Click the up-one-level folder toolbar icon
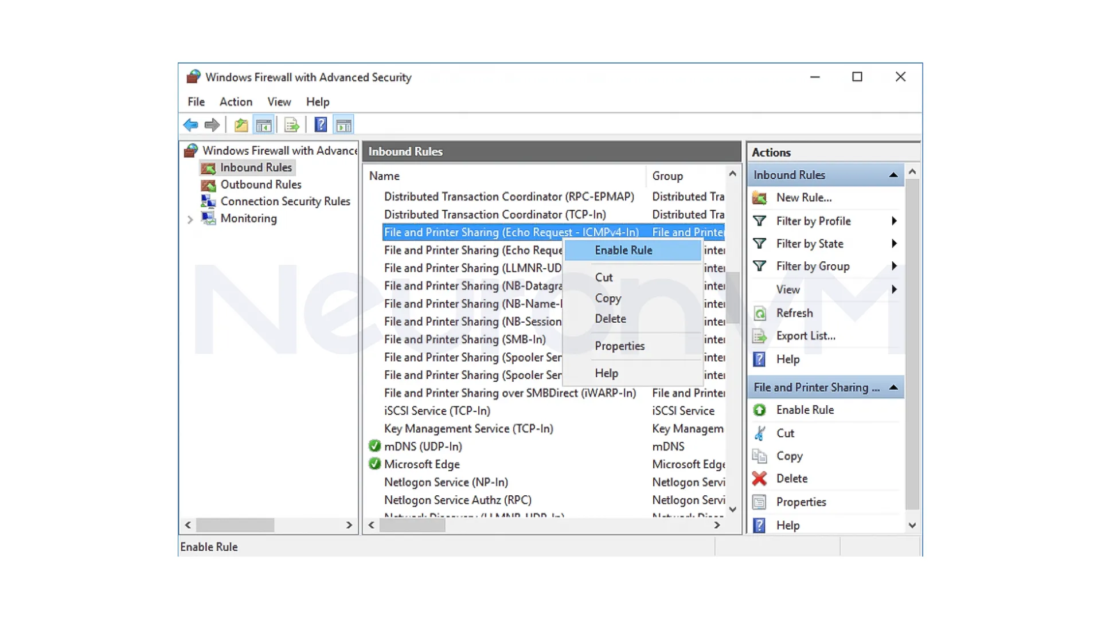Screen dimensions: 1101x619 click(x=241, y=125)
